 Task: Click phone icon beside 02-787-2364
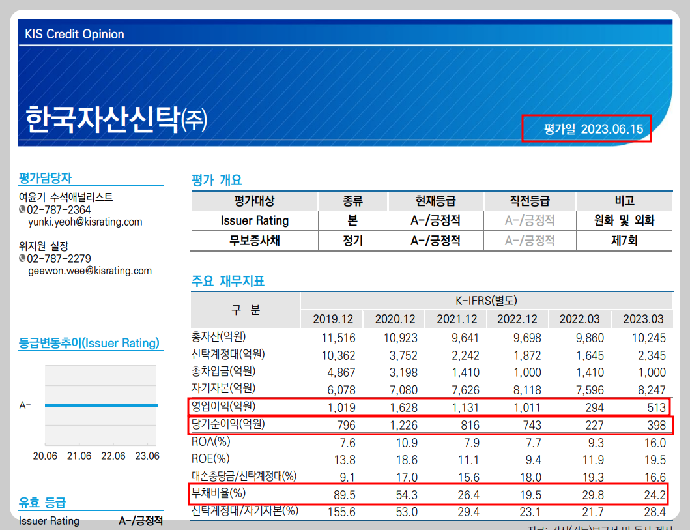[x=22, y=209]
